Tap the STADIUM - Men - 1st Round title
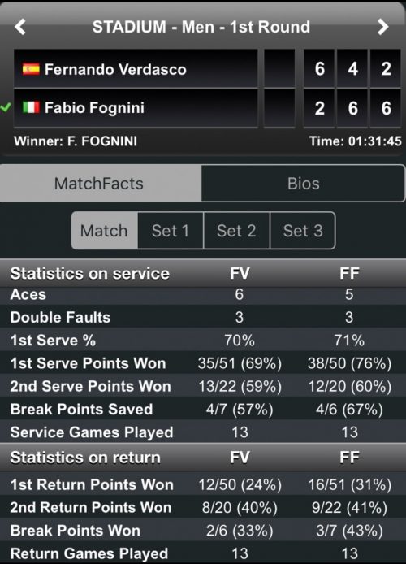Image resolution: width=406 pixels, height=564 pixels. 201,27
